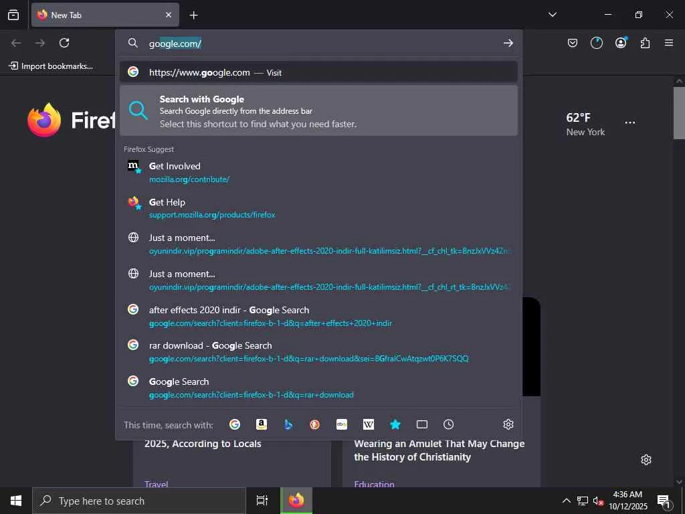The width and height of the screenshot is (685, 514).
Task: Select the Search with Google shortcut
Action: (319, 110)
